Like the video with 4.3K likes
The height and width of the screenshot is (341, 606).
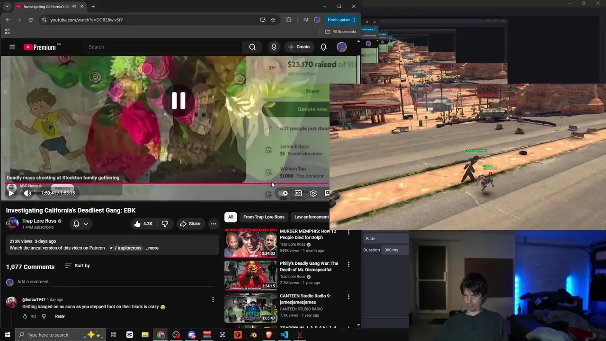pyautogui.click(x=143, y=224)
